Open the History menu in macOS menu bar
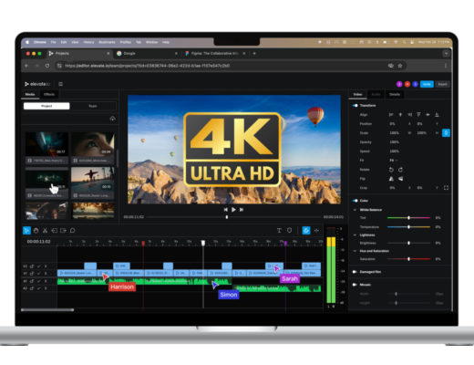 (x=88, y=42)
